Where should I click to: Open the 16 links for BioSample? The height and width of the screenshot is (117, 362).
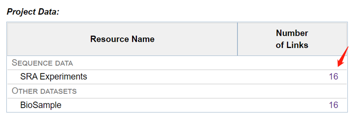tap(334, 105)
